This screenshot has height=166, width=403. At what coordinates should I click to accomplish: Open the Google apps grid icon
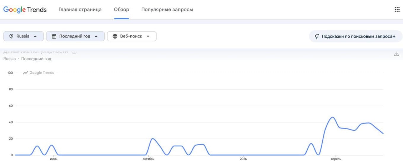coord(397,9)
